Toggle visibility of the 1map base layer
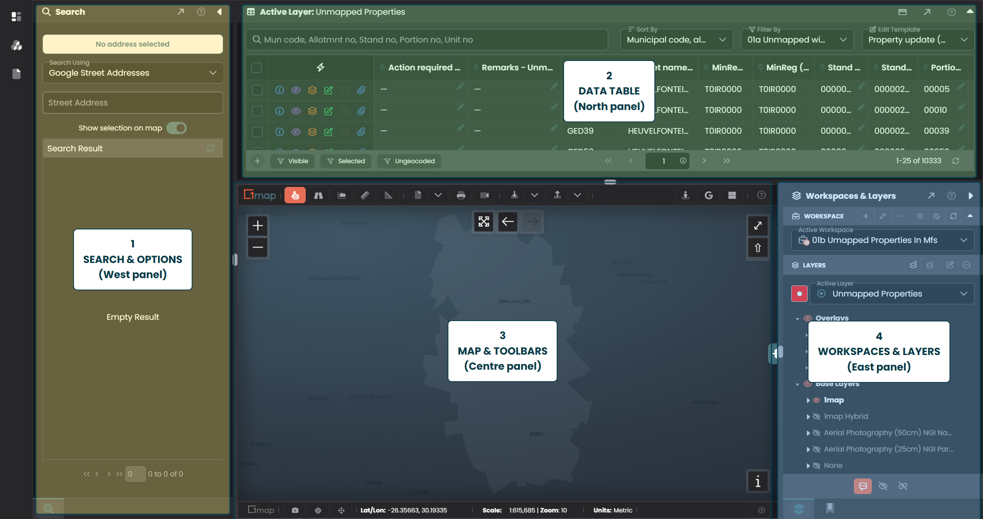 [x=817, y=400]
